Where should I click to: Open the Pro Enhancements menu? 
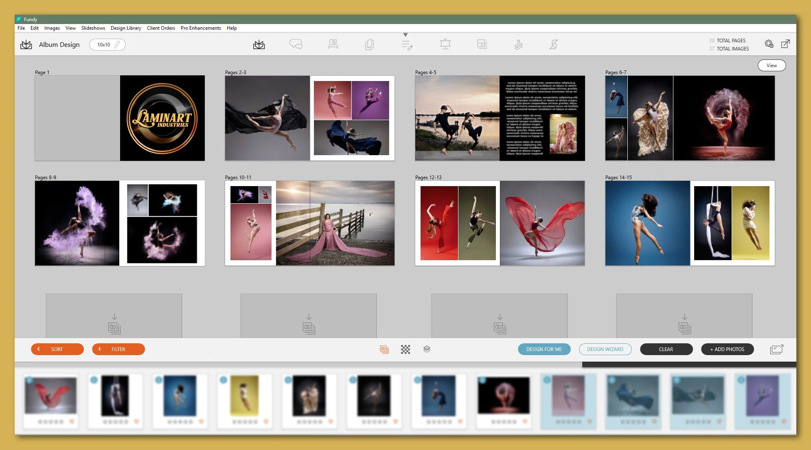pos(201,28)
